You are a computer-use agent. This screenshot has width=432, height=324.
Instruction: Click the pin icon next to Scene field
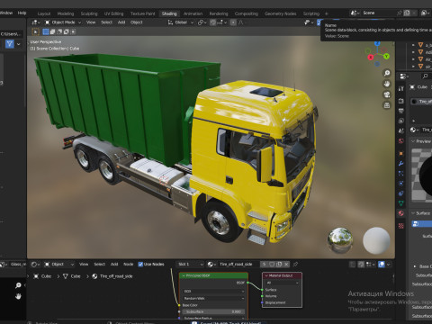399,13
